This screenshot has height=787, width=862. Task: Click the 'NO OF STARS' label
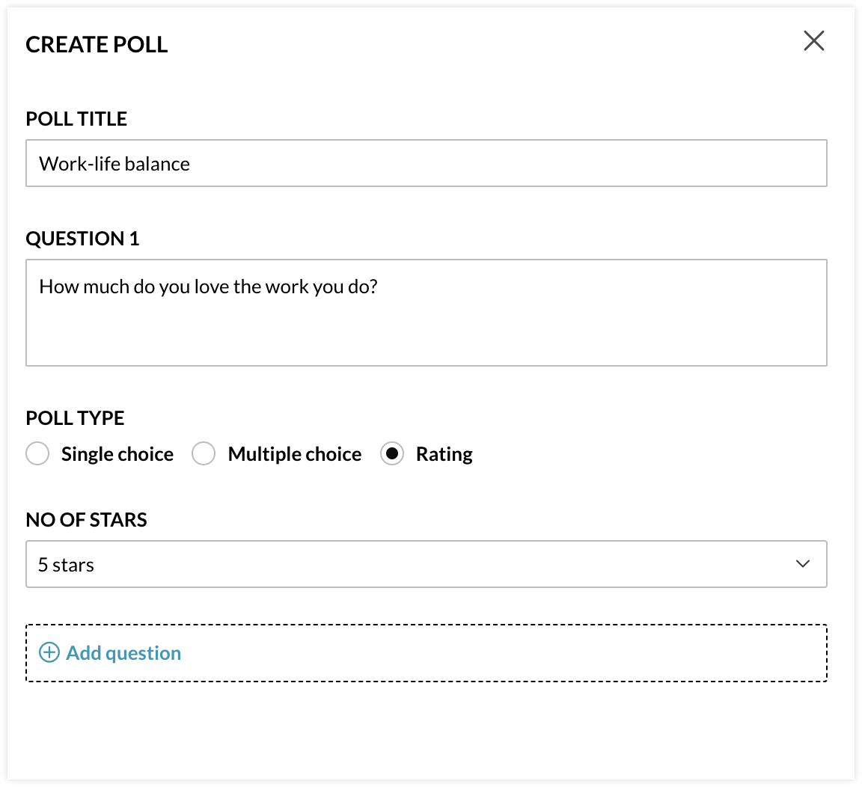tap(86, 520)
